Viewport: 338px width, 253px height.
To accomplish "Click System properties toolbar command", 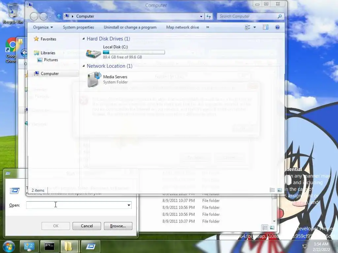I will pos(79,27).
